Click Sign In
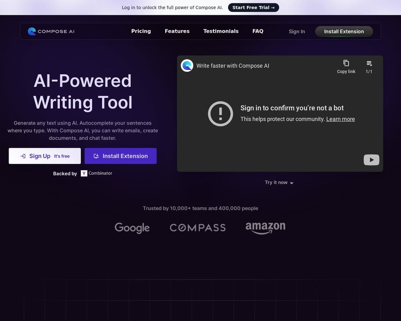401x321 pixels. (x=297, y=31)
